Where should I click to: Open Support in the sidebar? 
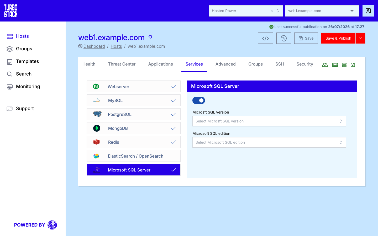point(20,109)
